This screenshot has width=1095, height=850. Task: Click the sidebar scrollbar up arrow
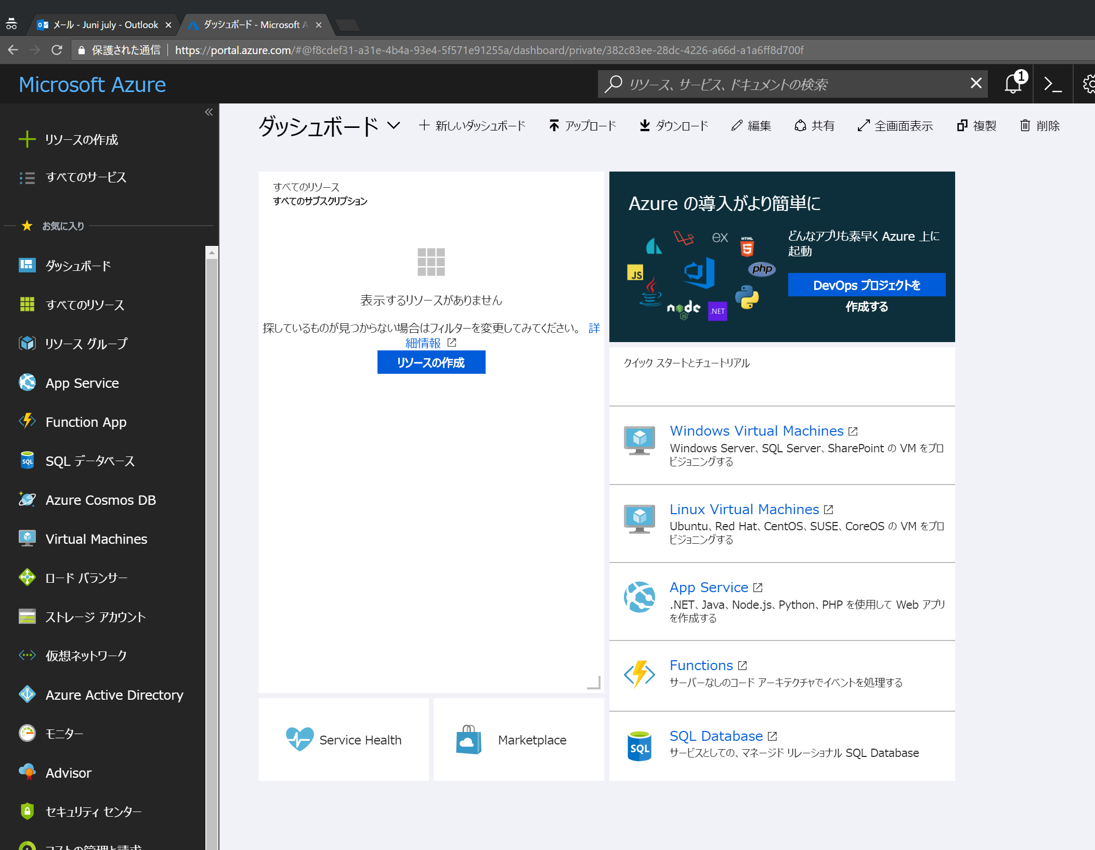(211, 253)
